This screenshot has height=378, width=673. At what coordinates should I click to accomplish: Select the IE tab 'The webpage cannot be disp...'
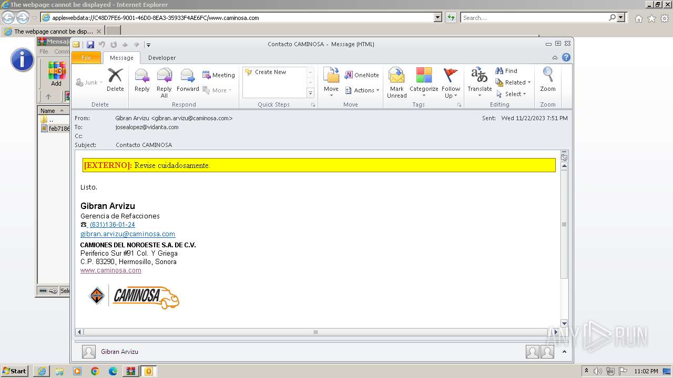coord(53,31)
